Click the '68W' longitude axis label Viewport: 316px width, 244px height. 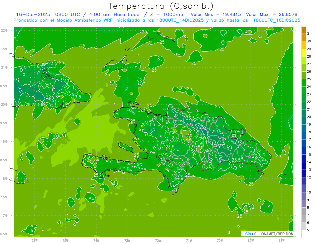tap(282, 240)
